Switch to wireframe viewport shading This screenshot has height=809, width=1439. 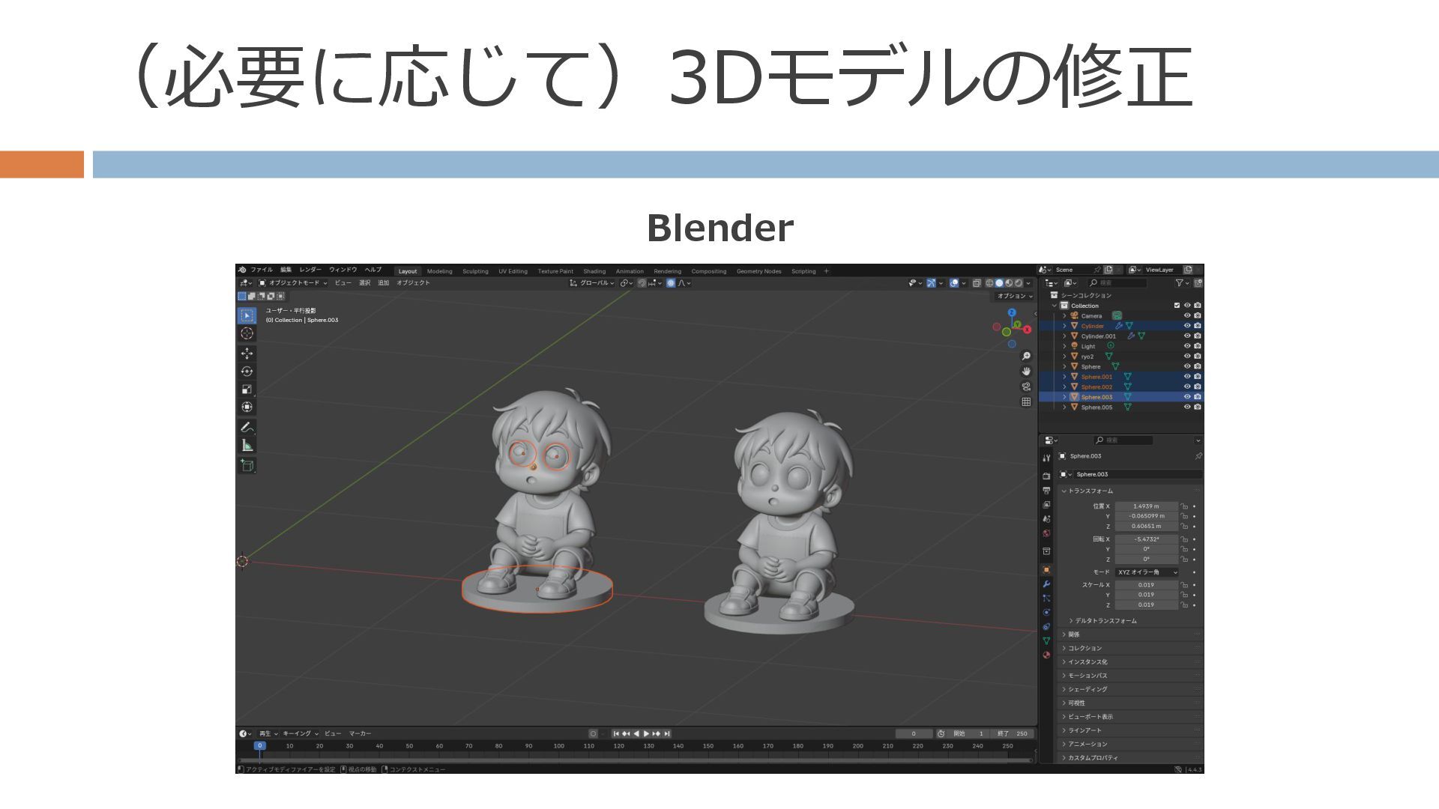pyautogui.click(x=989, y=283)
